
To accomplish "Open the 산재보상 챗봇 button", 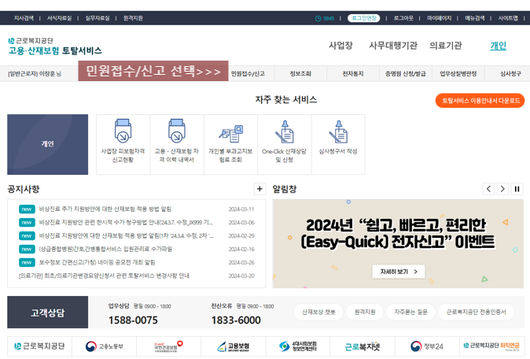I will tap(318, 312).
